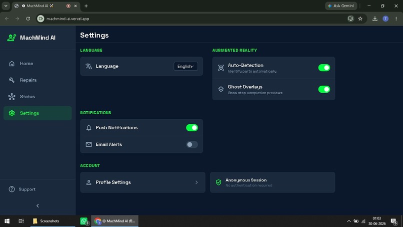Open the Chrome profile avatar
The image size is (403, 227).
point(385,19)
